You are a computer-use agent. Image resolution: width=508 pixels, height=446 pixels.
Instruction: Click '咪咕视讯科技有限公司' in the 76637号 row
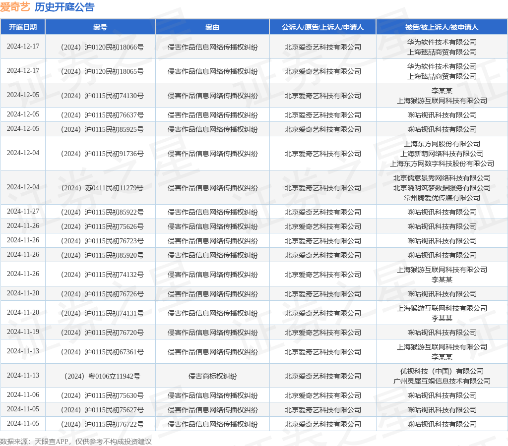[442, 115]
